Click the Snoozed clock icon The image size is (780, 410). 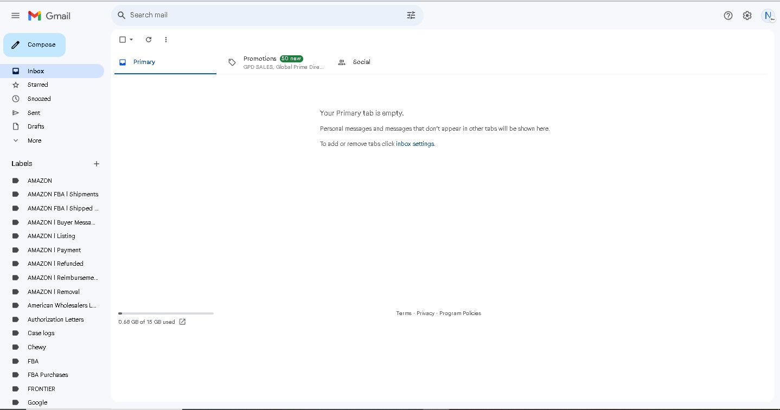coord(16,99)
